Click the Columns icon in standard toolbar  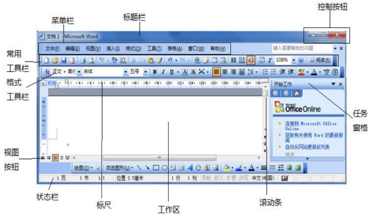(x=233, y=60)
